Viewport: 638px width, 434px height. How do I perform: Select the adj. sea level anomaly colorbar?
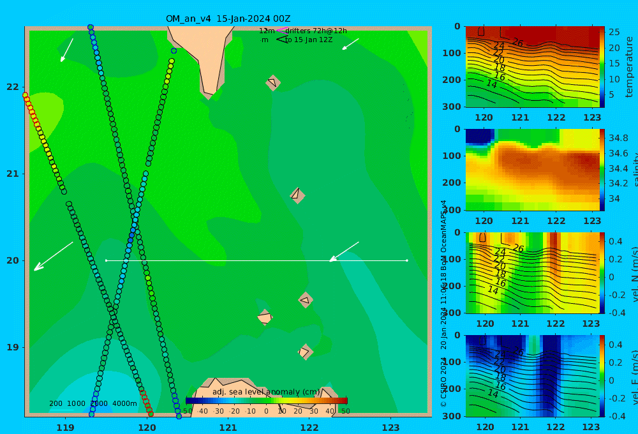pos(266,401)
